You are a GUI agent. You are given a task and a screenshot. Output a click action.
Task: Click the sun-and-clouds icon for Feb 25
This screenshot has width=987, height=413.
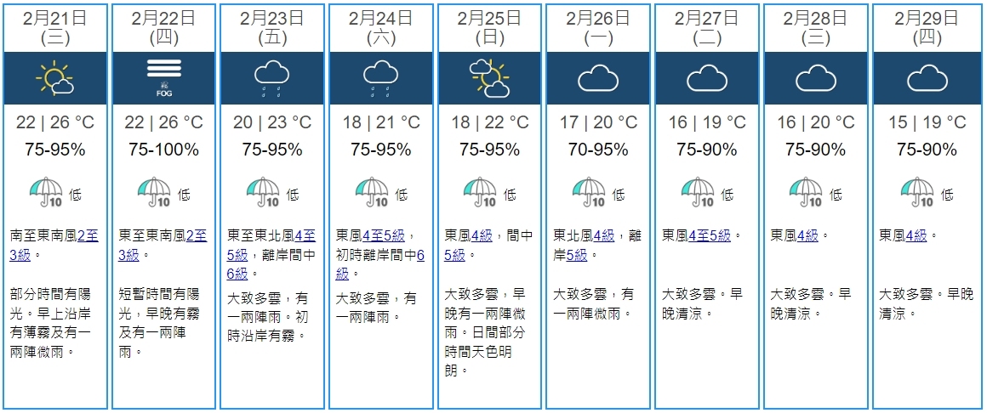tap(489, 79)
